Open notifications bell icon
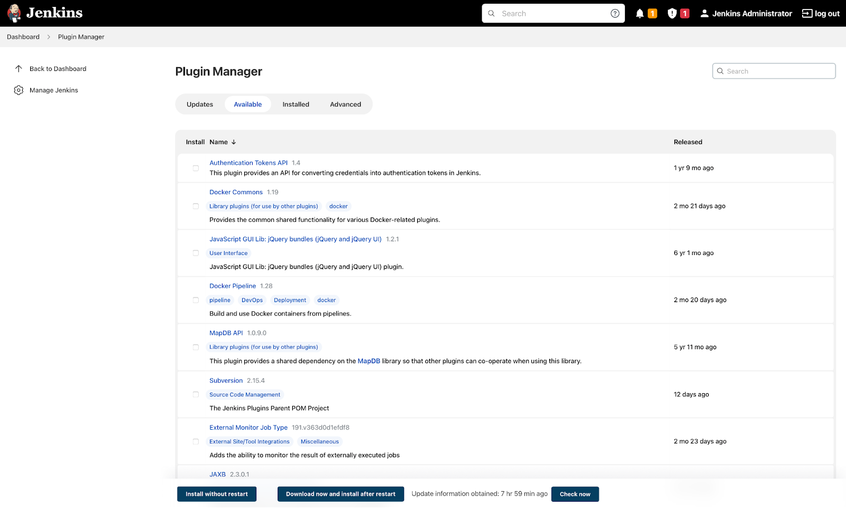Screen dimensions: 846x508 pyautogui.click(x=640, y=14)
